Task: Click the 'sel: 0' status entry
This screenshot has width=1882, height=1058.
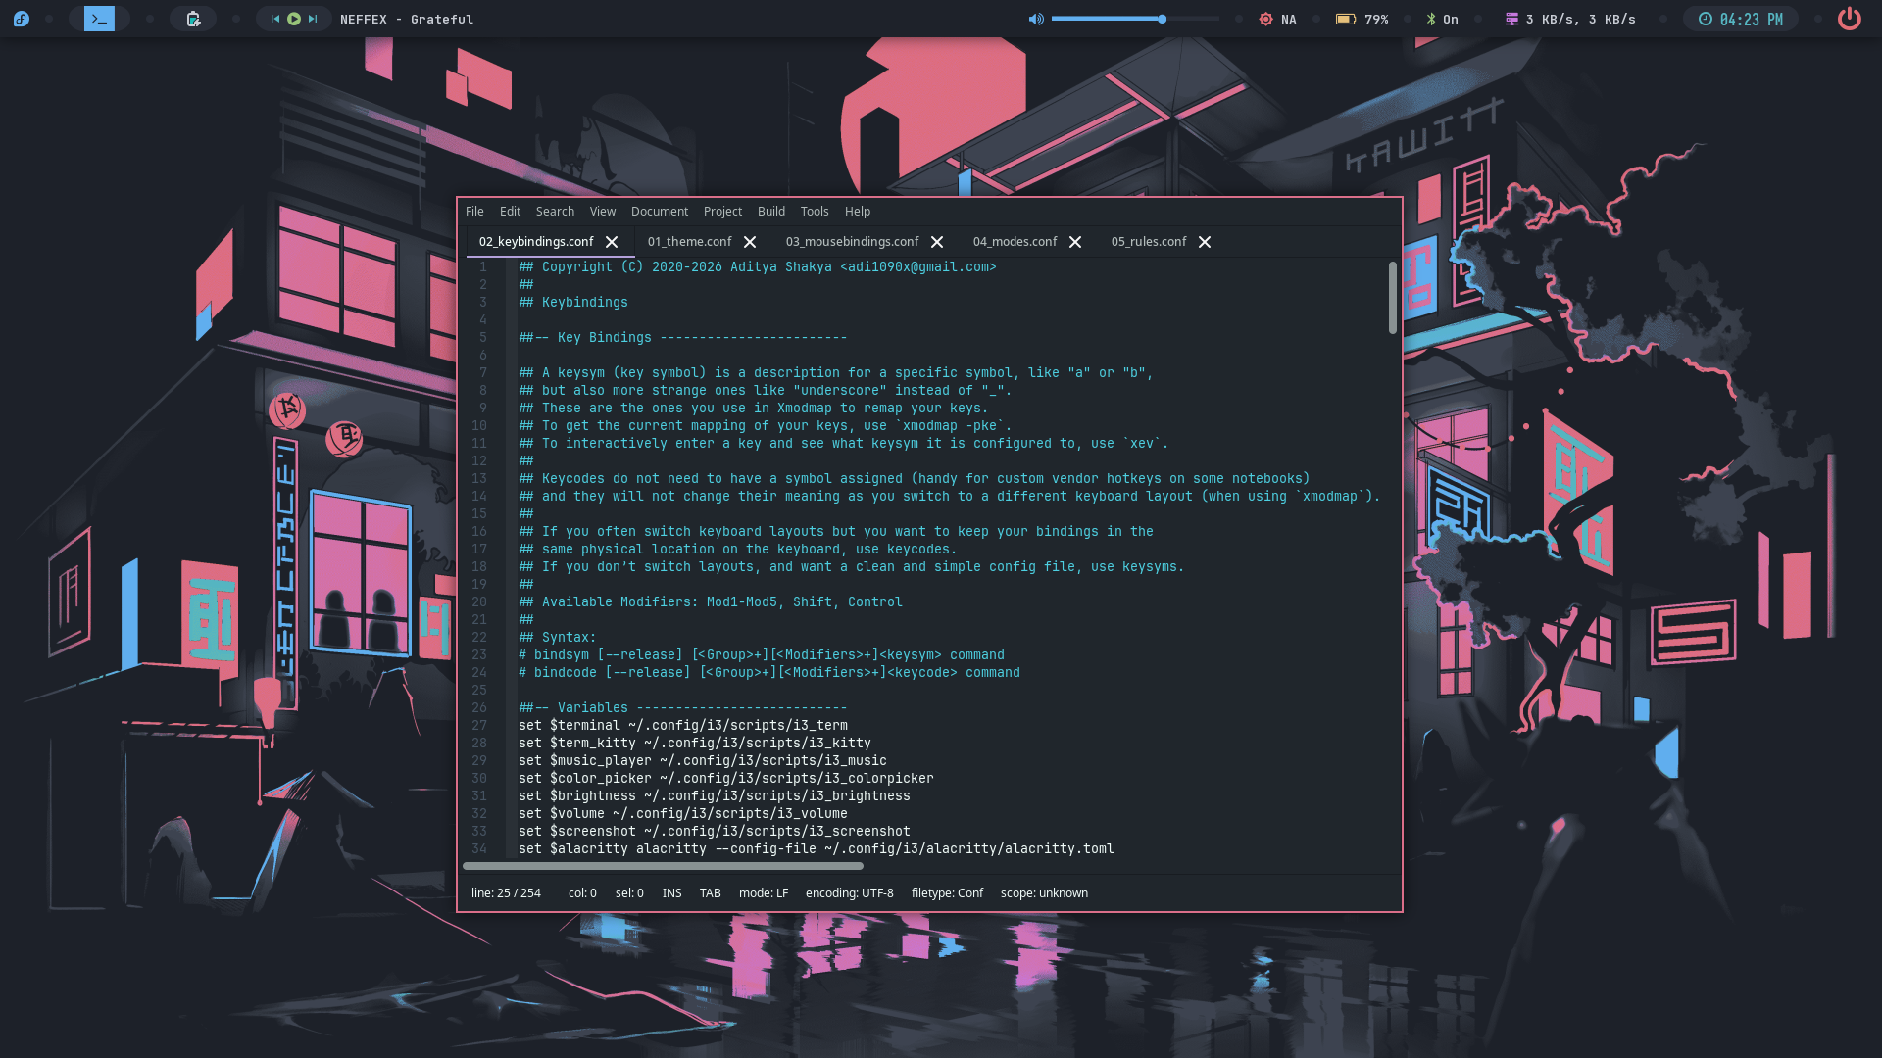Action: pyautogui.click(x=629, y=892)
